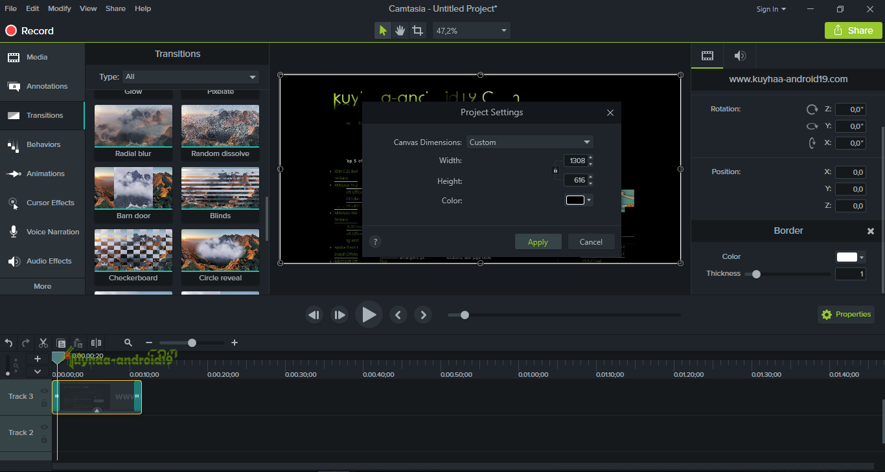Open the Share menu

pyautogui.click(x=115, y=8)
